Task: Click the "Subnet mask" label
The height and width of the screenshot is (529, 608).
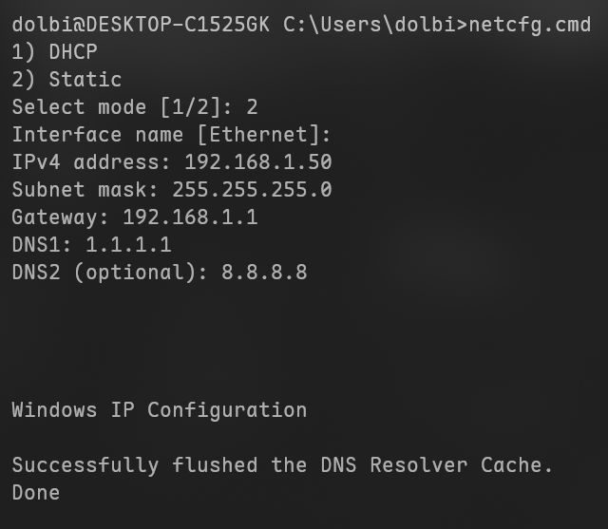Action: pyautogui.click(x=79, y=190)
